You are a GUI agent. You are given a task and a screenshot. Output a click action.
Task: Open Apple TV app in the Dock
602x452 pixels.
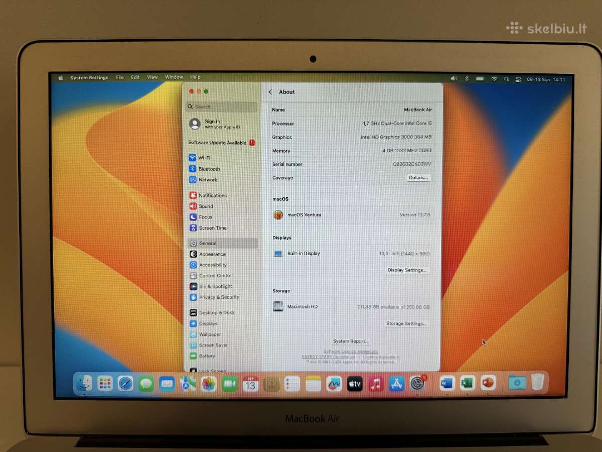coord(355,384)
